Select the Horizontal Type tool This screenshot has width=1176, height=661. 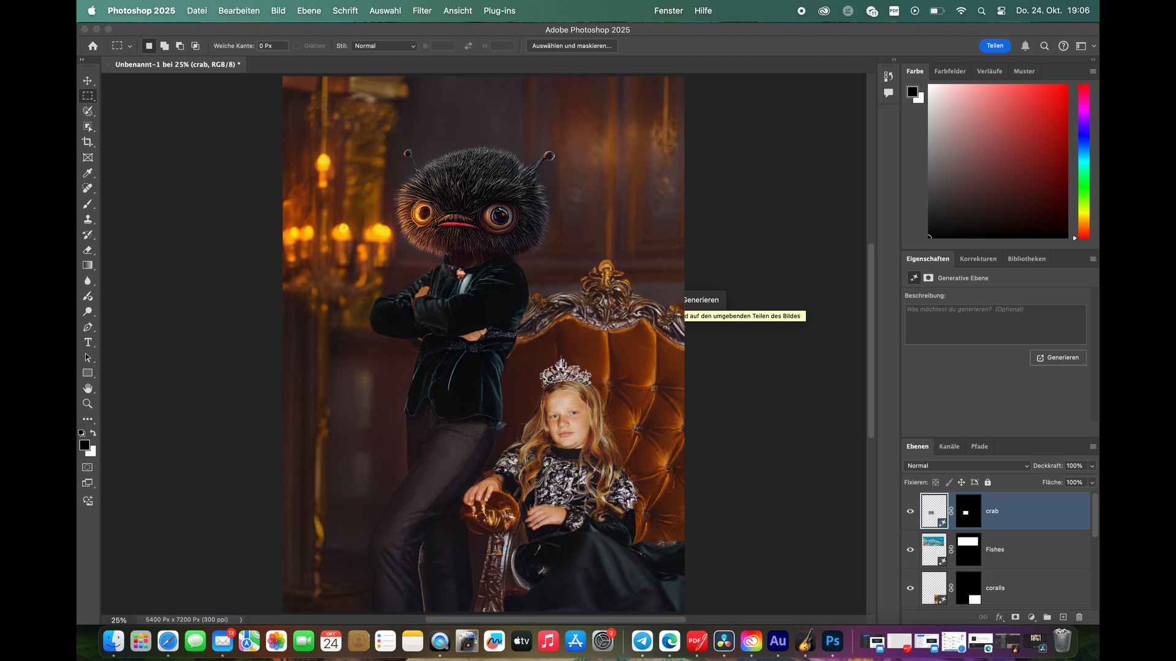tap(88, 342)
